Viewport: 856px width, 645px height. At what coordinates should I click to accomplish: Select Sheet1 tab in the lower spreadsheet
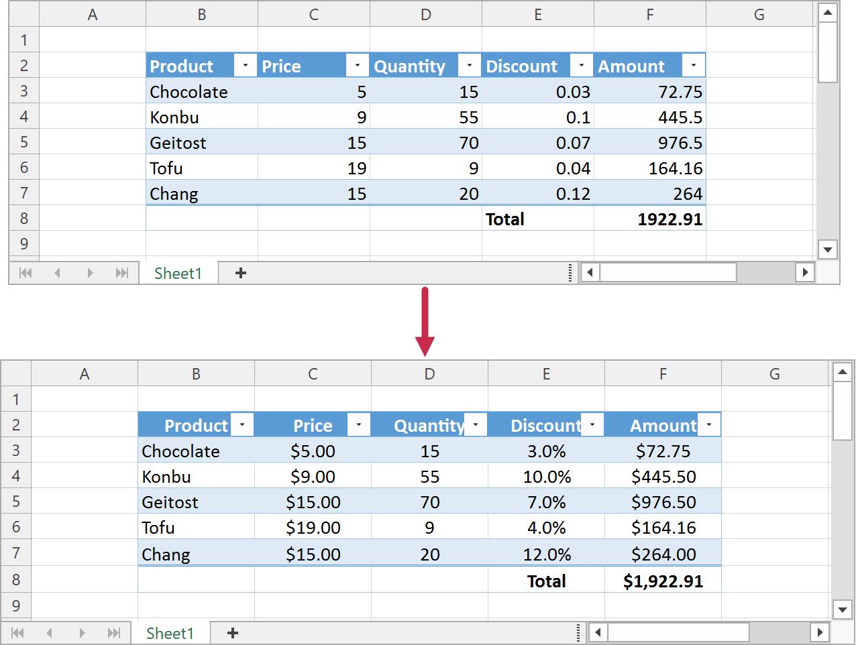click(170, 633)
